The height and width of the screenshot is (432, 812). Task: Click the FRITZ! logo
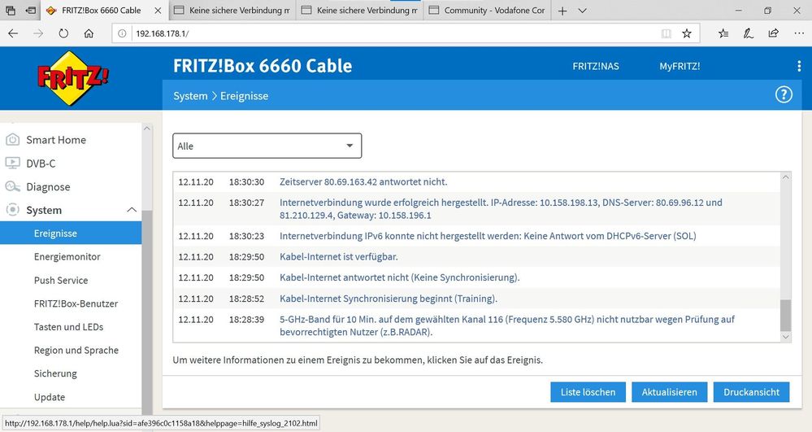(72, 78)
